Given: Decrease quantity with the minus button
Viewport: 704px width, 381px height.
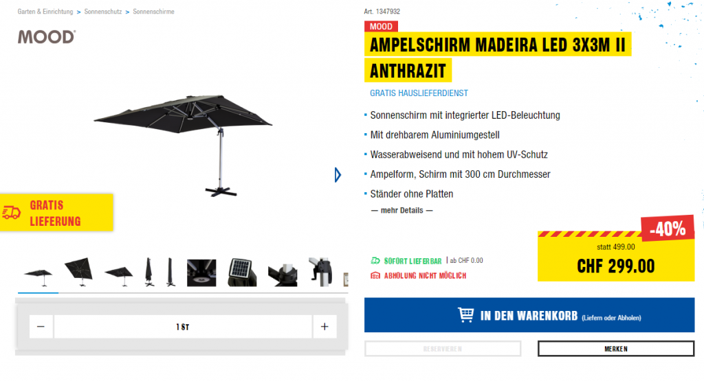Looking at the screenshot, I should coord(41,326).
